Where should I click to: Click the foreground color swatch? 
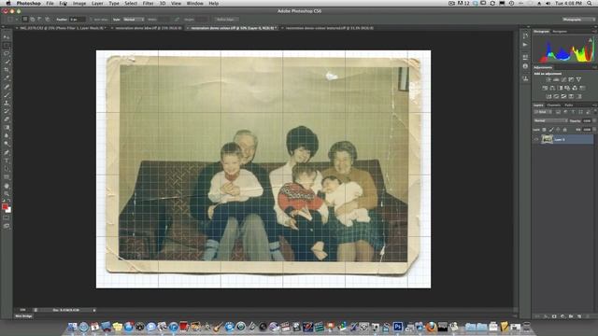(5, 206)
